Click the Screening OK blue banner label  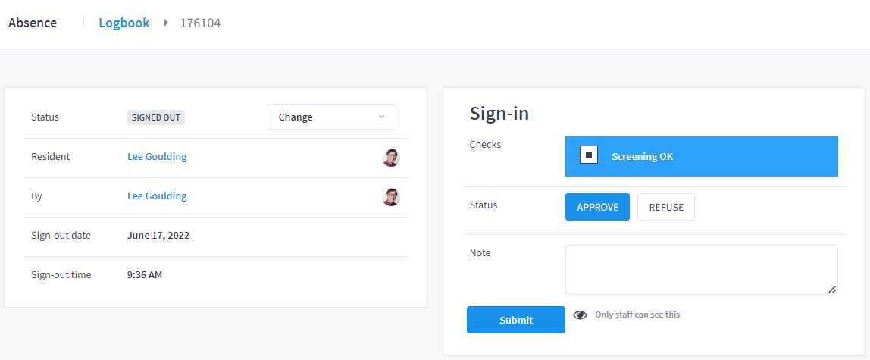click(x=643, y=157)
